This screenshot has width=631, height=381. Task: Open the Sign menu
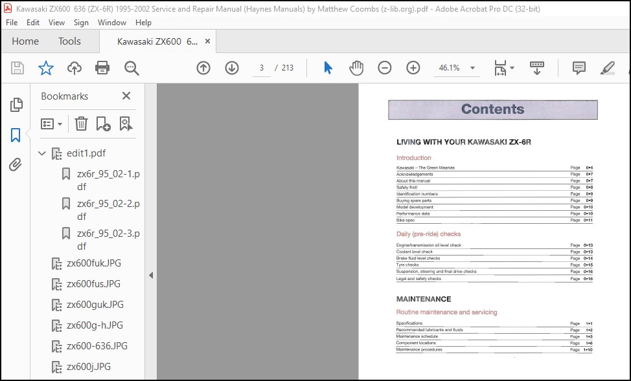[81, 23]
